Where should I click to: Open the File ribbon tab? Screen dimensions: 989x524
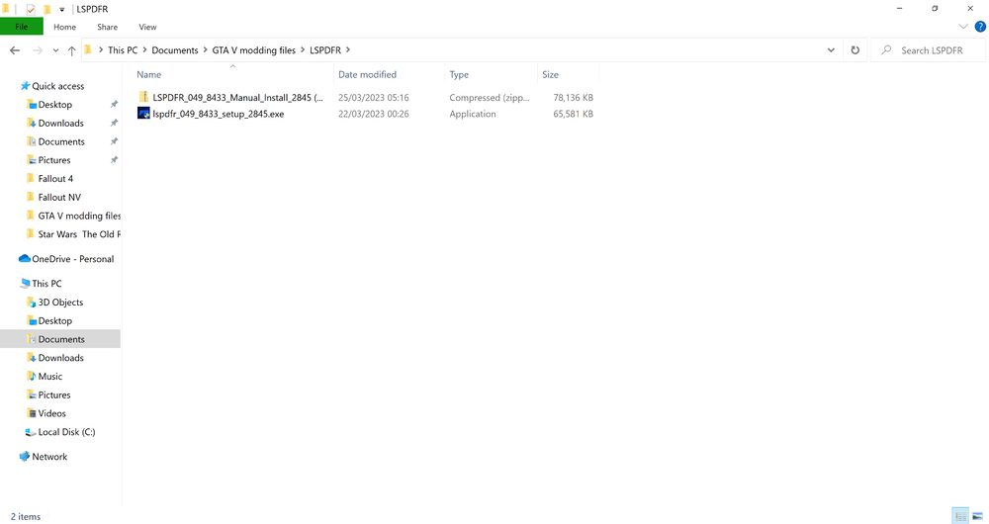coord(22,27)
